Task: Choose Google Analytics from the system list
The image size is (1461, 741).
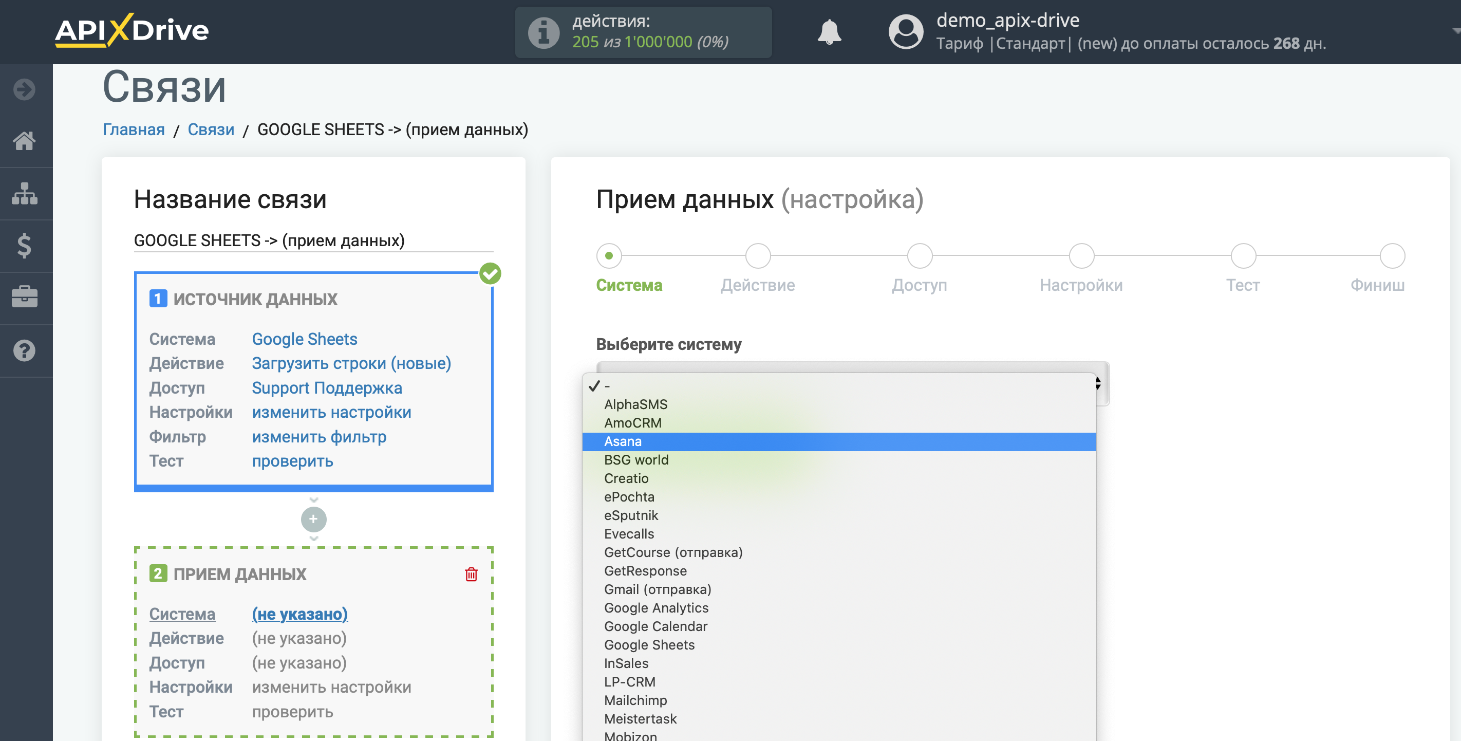Action: pos(839,608)
